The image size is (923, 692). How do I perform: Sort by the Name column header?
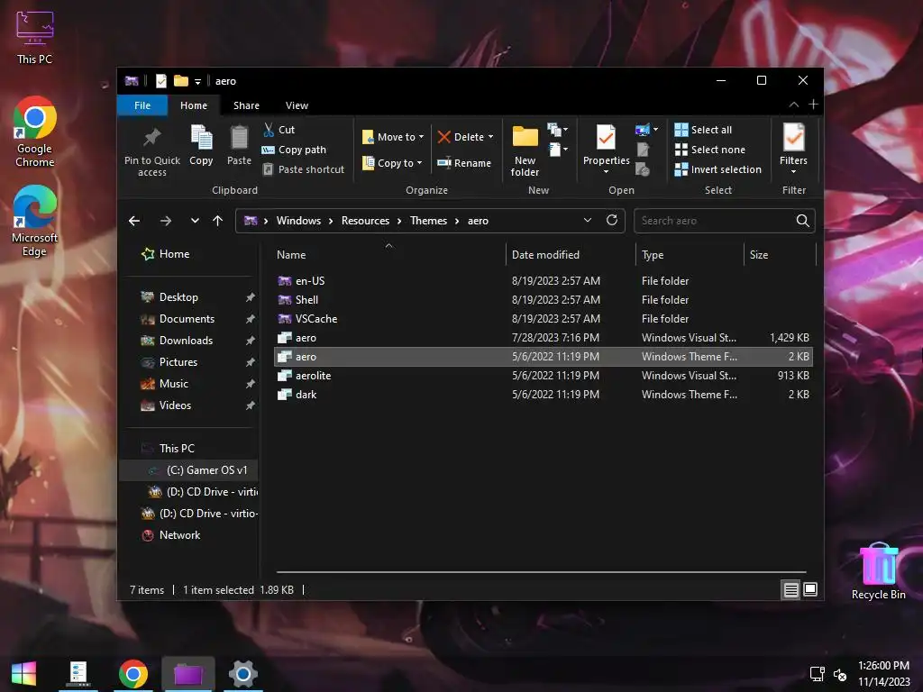click(x=388, y=255)
